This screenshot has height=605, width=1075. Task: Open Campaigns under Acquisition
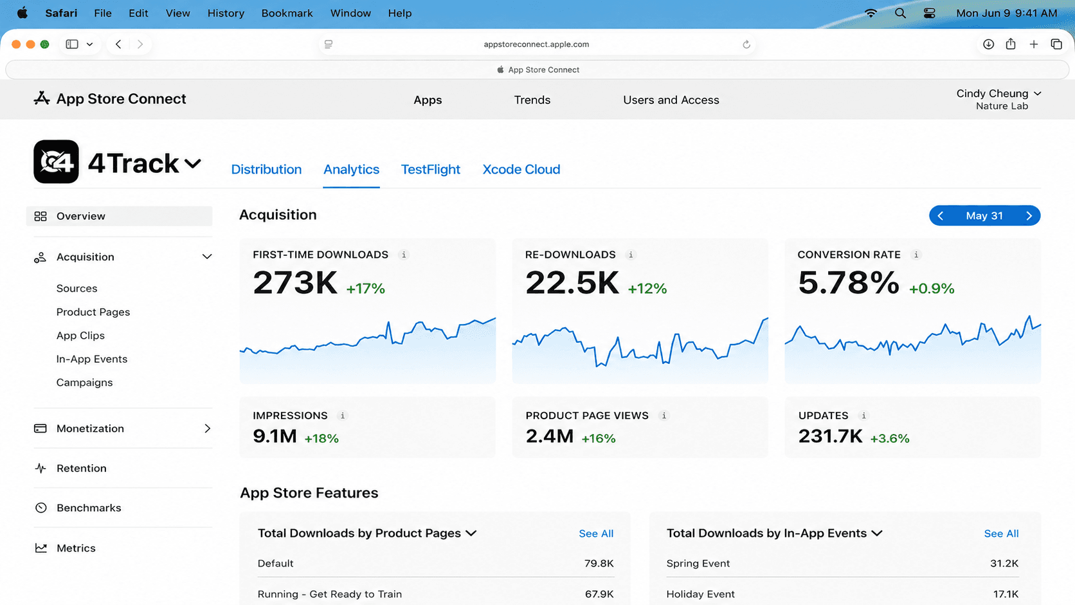pyautogui.click(x=84, y=383)
